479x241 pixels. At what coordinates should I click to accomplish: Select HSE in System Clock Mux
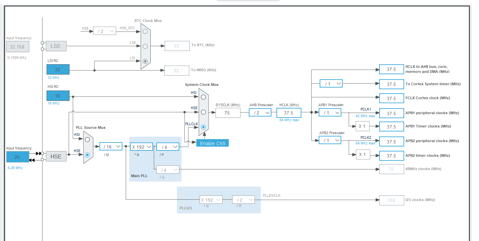[203, 112]
